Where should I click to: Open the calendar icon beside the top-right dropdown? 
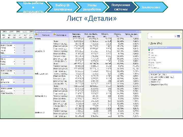pos(178,36)
